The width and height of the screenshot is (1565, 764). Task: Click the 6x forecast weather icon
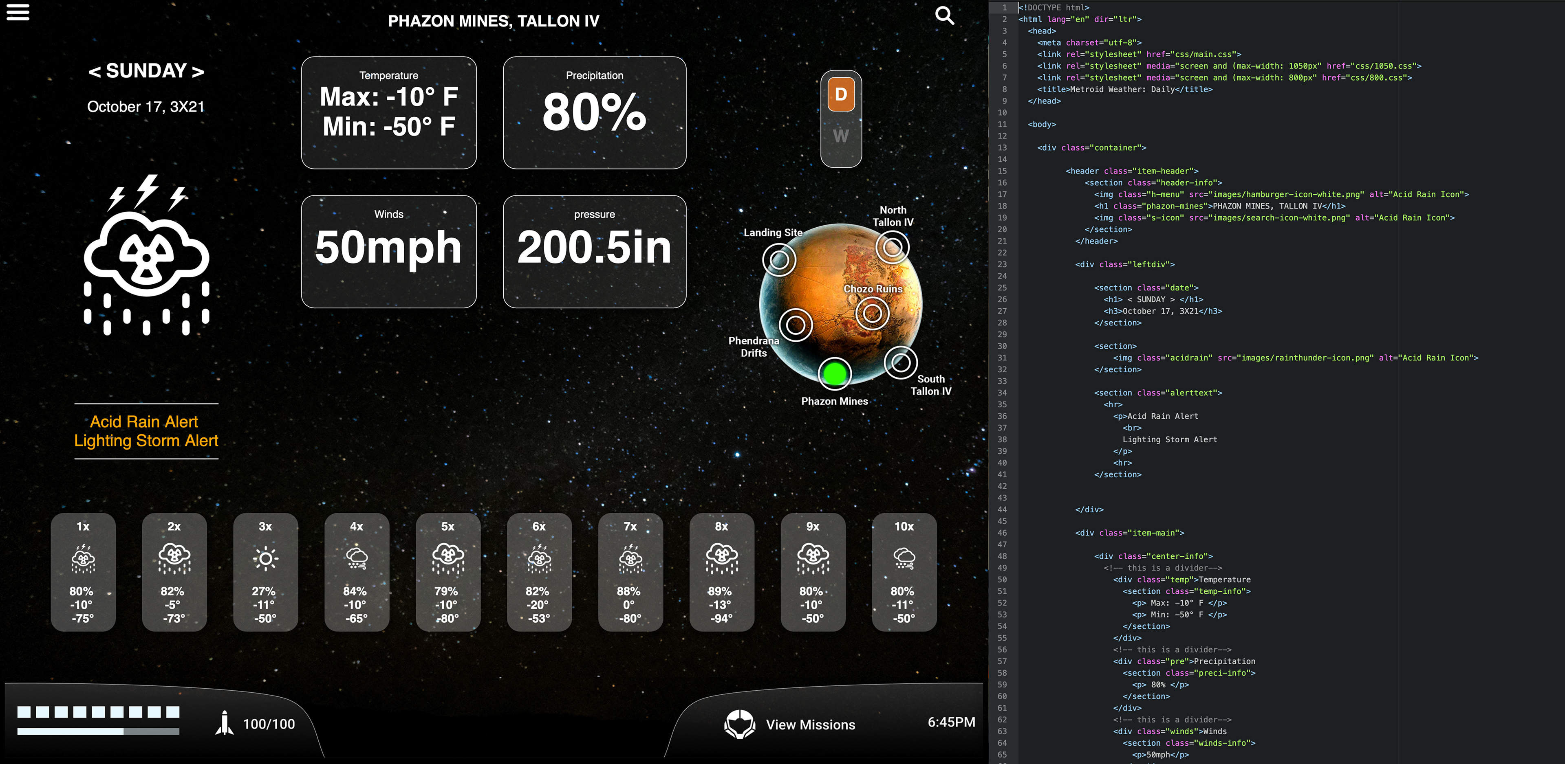tap(540, 559)
